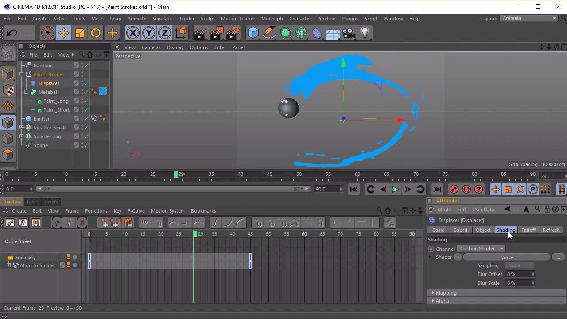Toggle the Displacer enabled checkmark
567x319 pixels.
(86, 83)
